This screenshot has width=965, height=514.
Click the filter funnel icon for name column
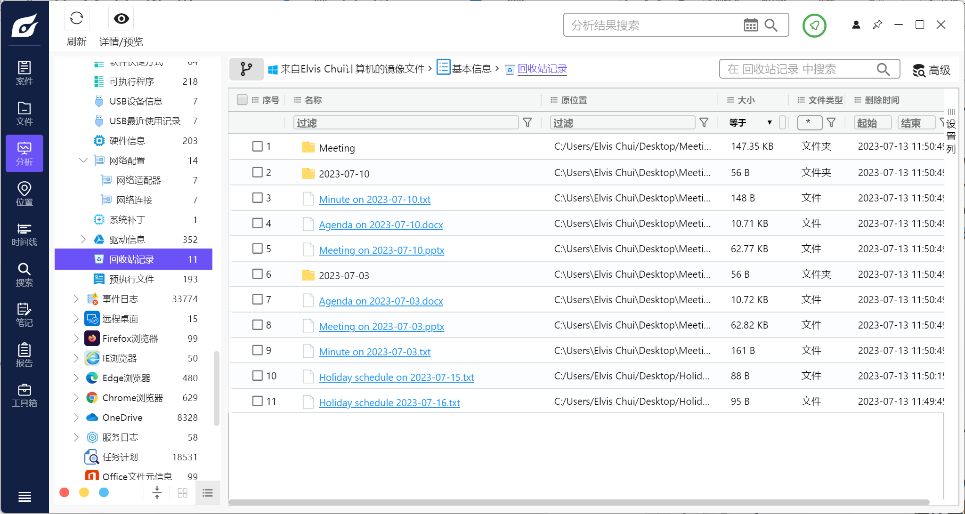527,123
